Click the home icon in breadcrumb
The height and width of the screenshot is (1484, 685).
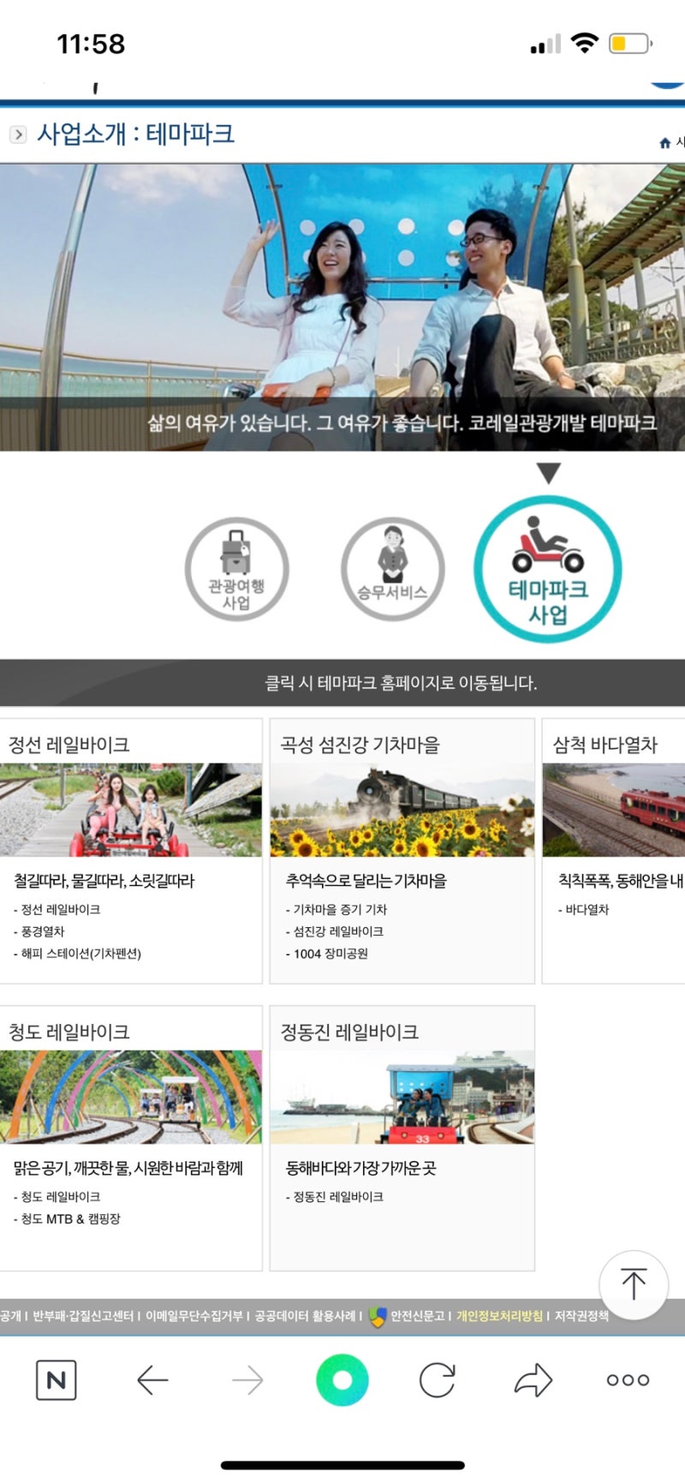(664, 143)
